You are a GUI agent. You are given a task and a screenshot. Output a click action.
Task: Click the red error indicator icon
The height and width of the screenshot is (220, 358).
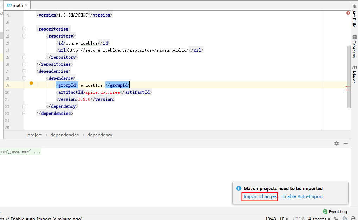348,13
